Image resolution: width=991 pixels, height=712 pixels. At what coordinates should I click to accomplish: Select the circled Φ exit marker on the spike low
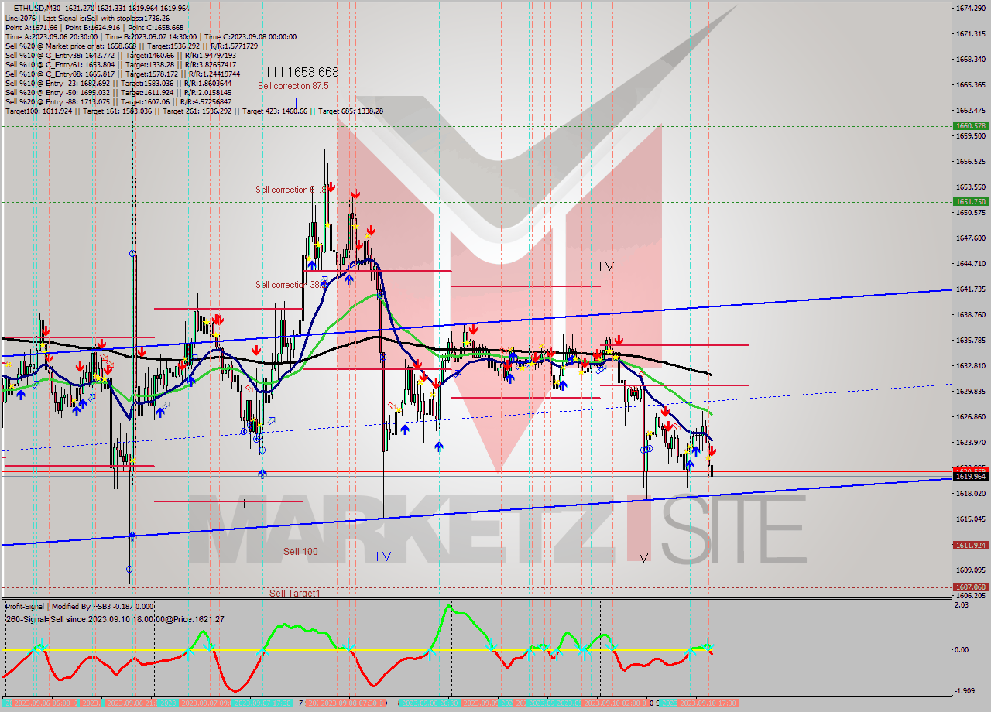pos(131,569)
